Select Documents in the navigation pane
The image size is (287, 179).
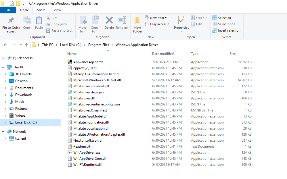point(24,88)
